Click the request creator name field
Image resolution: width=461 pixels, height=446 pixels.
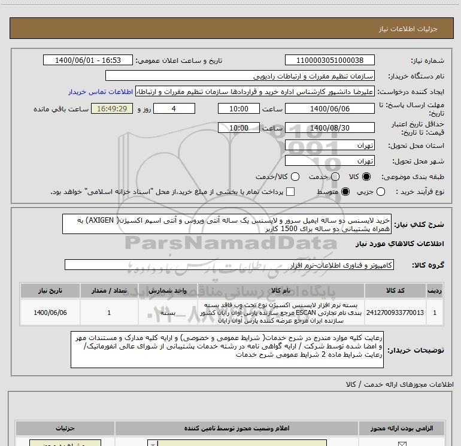(x=254, y=92)
